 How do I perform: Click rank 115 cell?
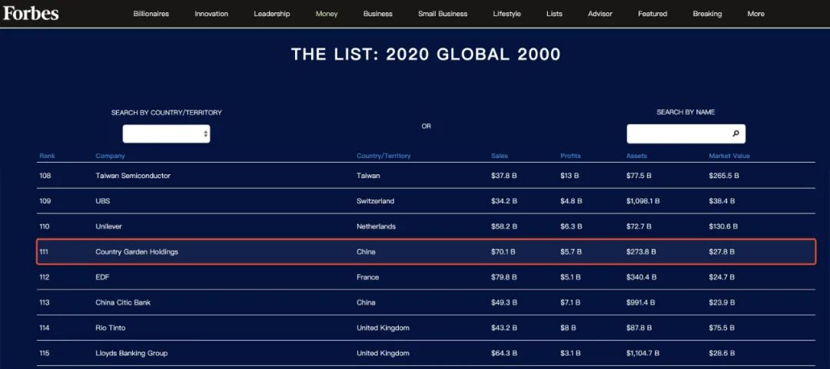(x=45, y=353)
